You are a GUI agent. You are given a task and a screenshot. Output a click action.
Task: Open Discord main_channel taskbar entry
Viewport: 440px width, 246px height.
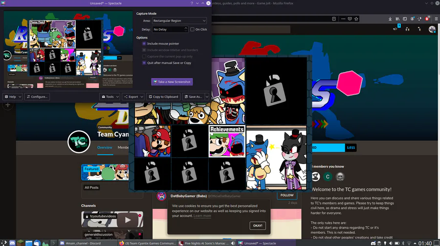(x=88, y=243)
